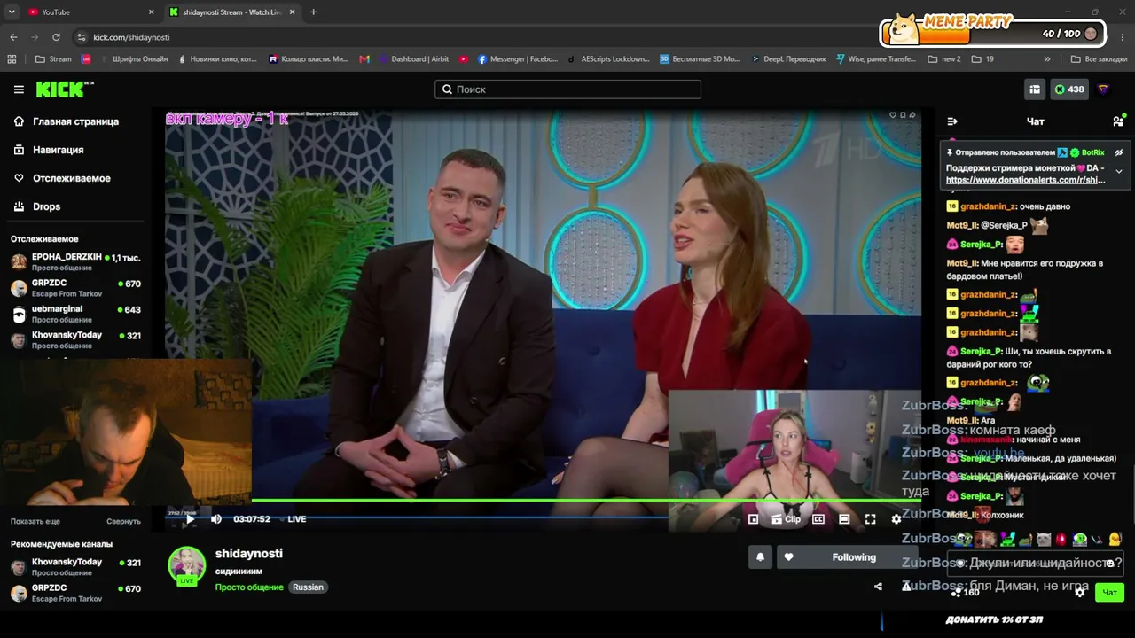The image size is (1135, 638).
Task: Show more bookmarks chevron
Action: (x=1047, y=59)
